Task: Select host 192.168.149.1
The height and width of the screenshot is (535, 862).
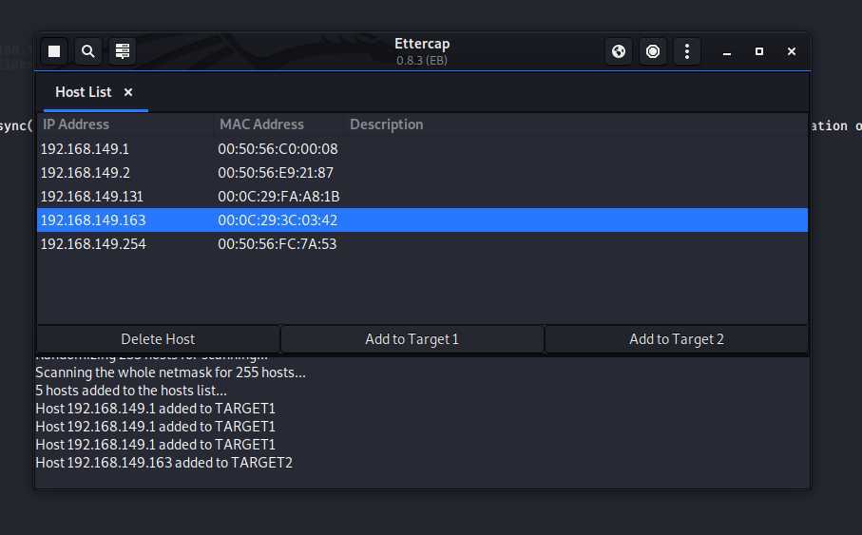Action: click(422, 149)
